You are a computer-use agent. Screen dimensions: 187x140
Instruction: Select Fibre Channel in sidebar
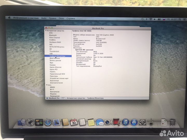pyautogui.click(x=55, y=38)
